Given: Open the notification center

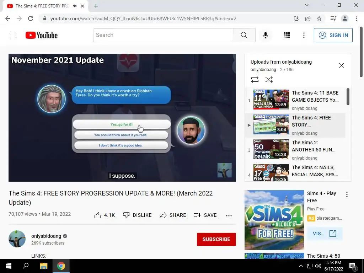Looking at the screenshot, I should pos(353,266).
